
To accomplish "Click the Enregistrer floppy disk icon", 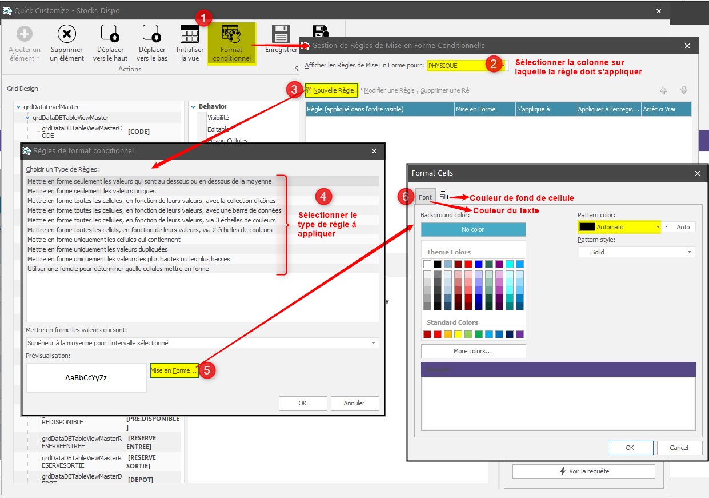I will pos(281,34).
